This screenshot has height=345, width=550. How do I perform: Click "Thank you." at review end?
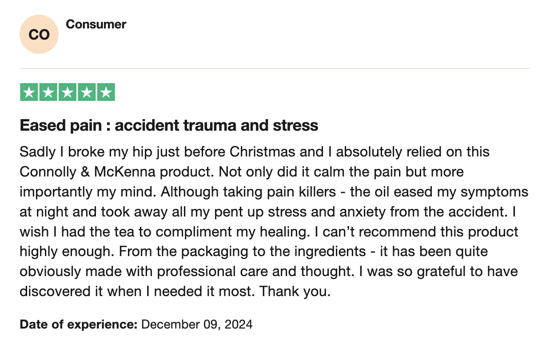295,291
